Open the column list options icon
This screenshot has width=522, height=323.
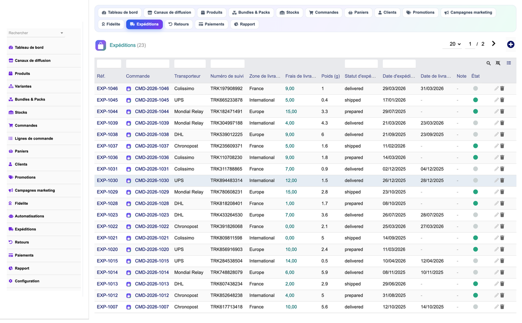509,63
